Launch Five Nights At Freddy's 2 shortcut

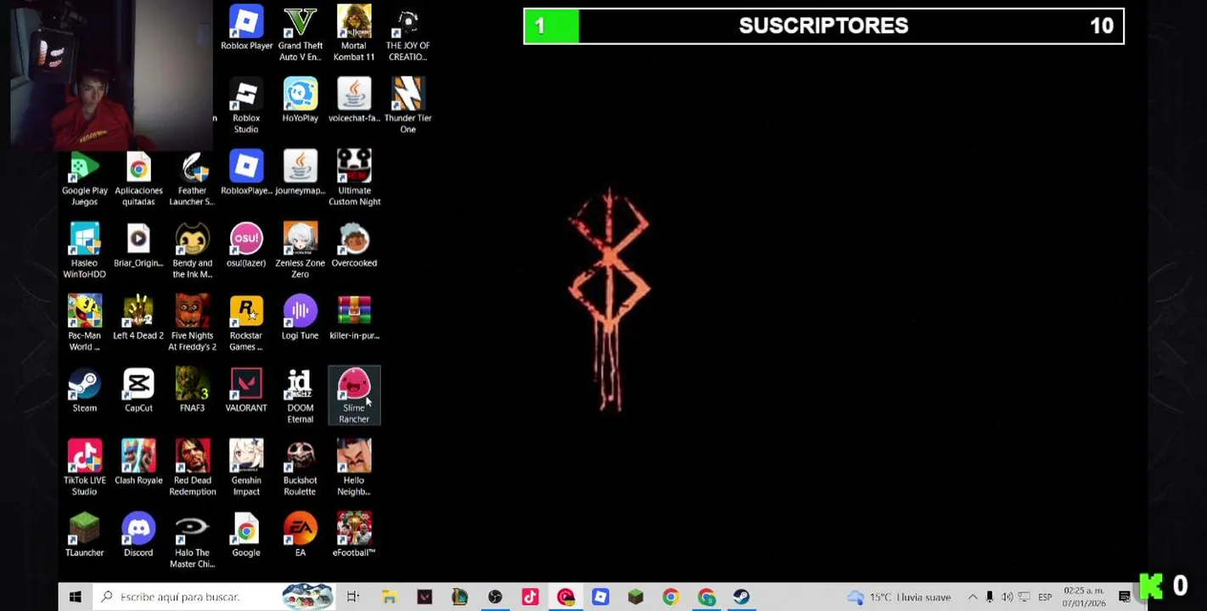[193, 323]
